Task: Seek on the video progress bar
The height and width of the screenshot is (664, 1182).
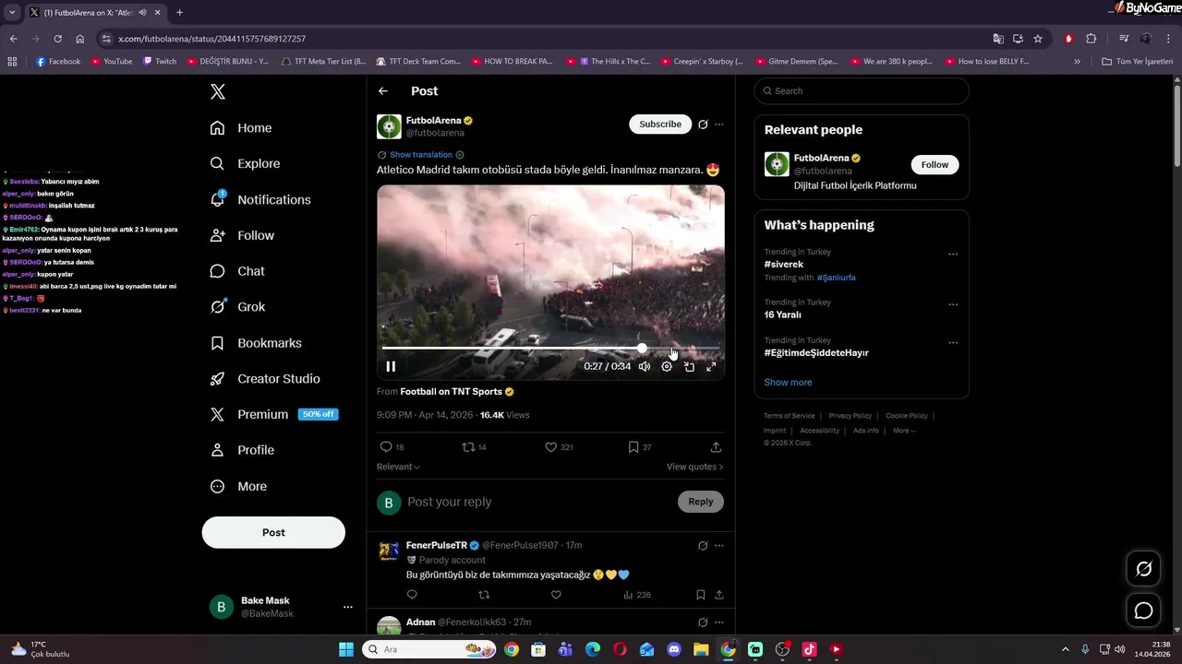Action: click(x=550, y=349)
